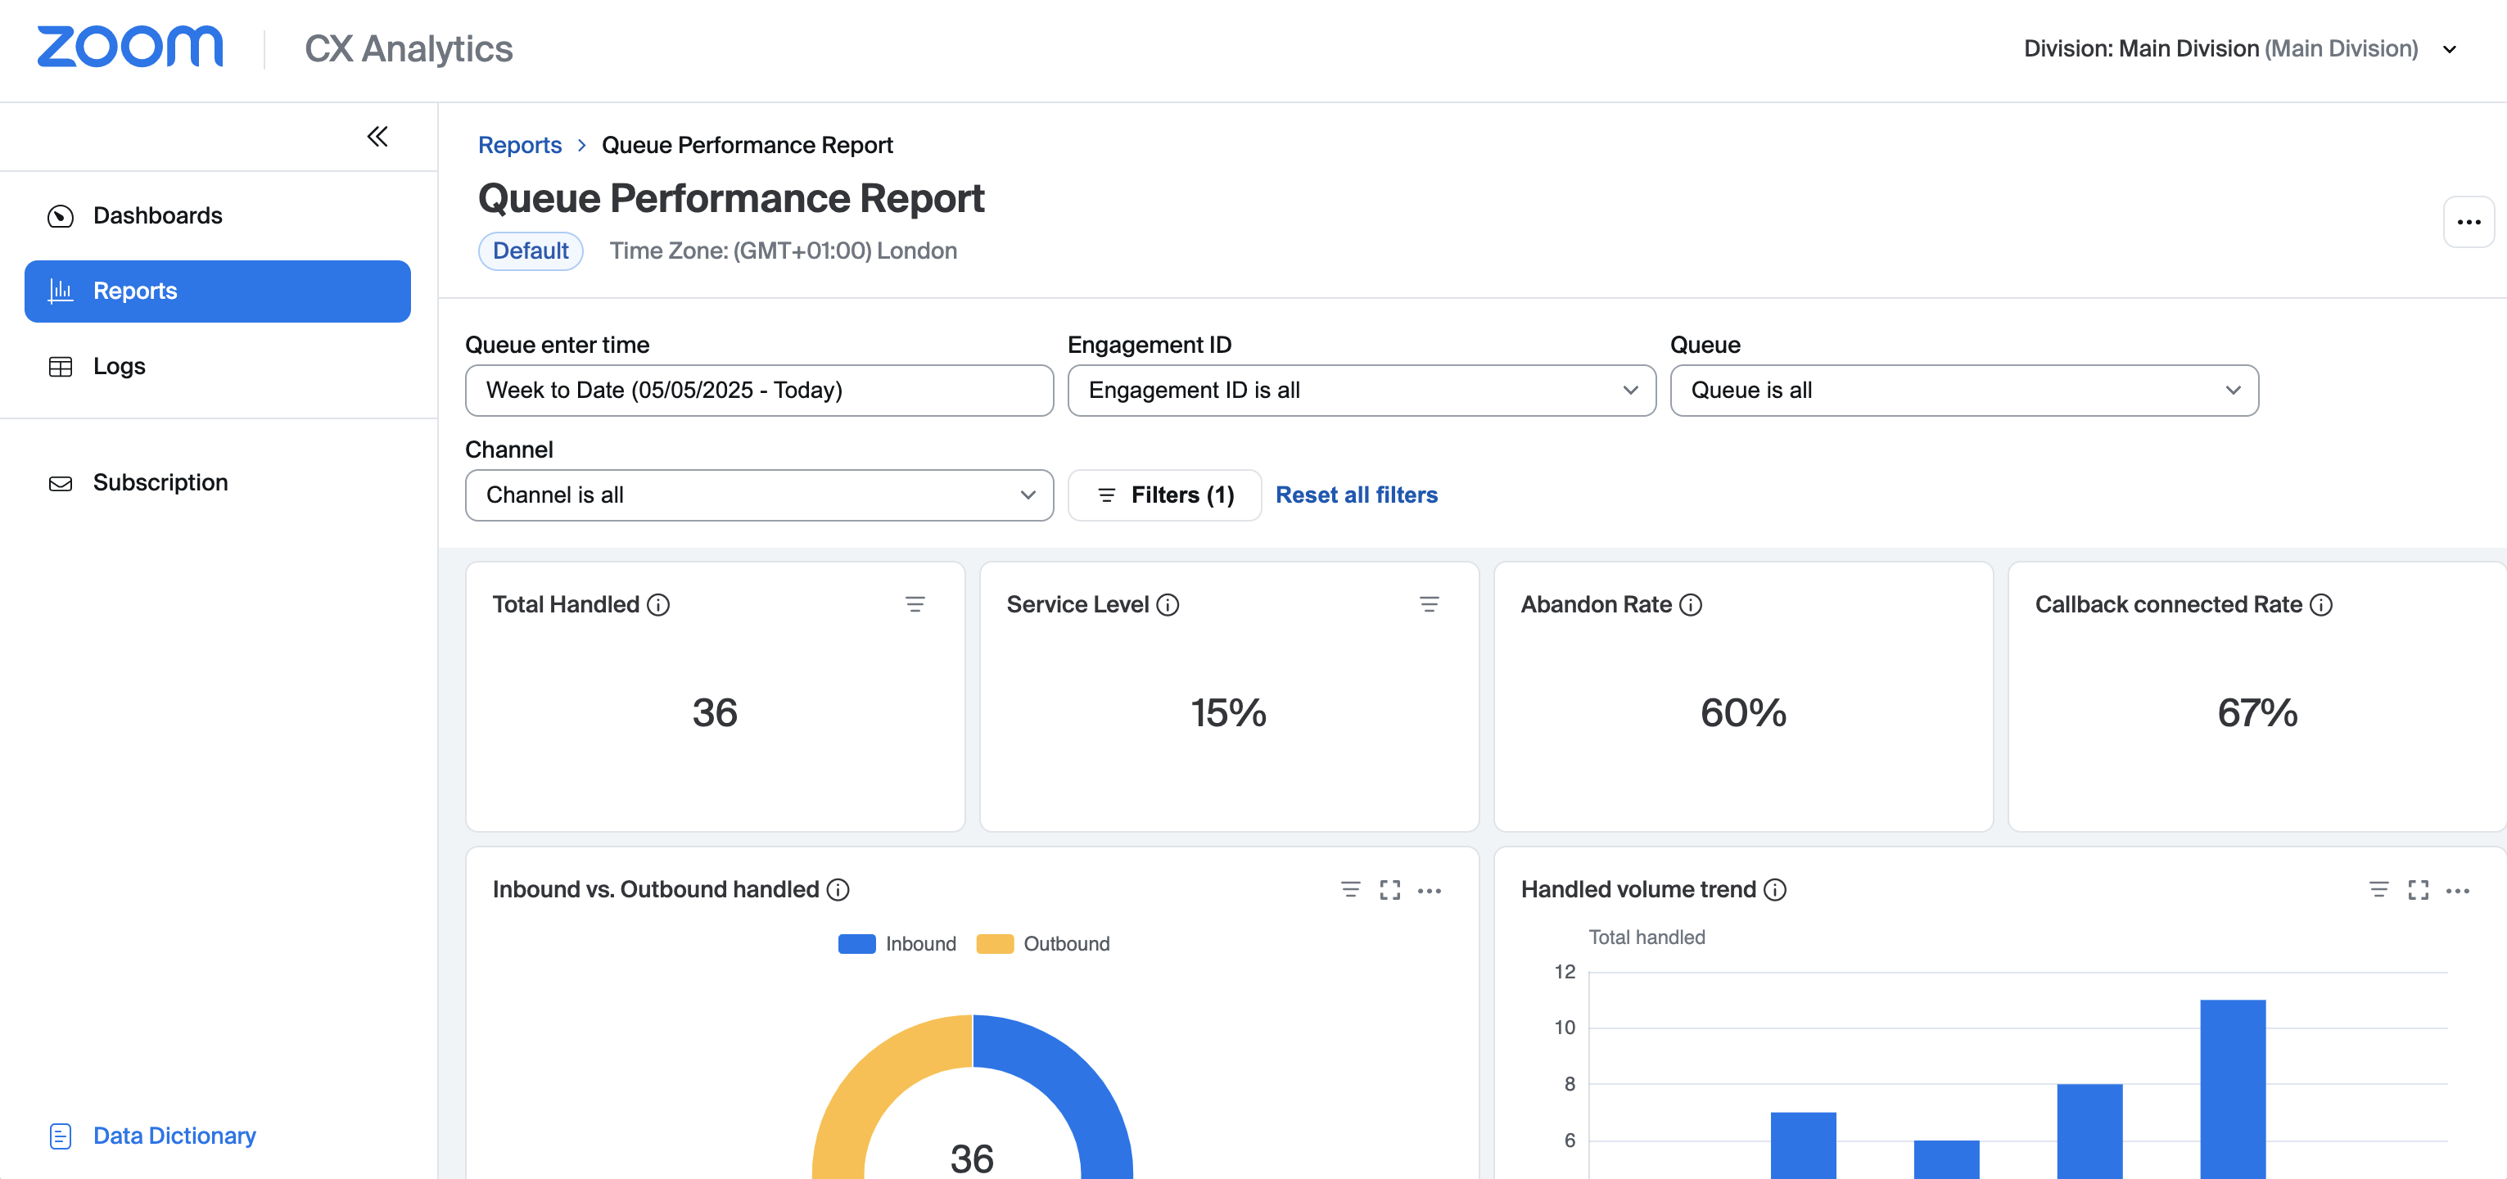Screen dimensions: 2507x1179
Task: Click Reset all filters link
Action: point(1356,495)
